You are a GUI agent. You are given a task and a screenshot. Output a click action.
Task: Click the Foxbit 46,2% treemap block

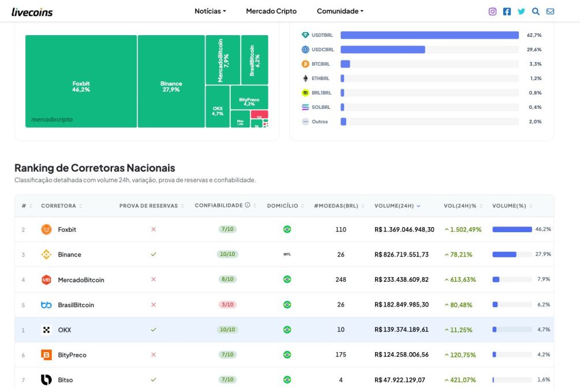(x=81, y=81)
